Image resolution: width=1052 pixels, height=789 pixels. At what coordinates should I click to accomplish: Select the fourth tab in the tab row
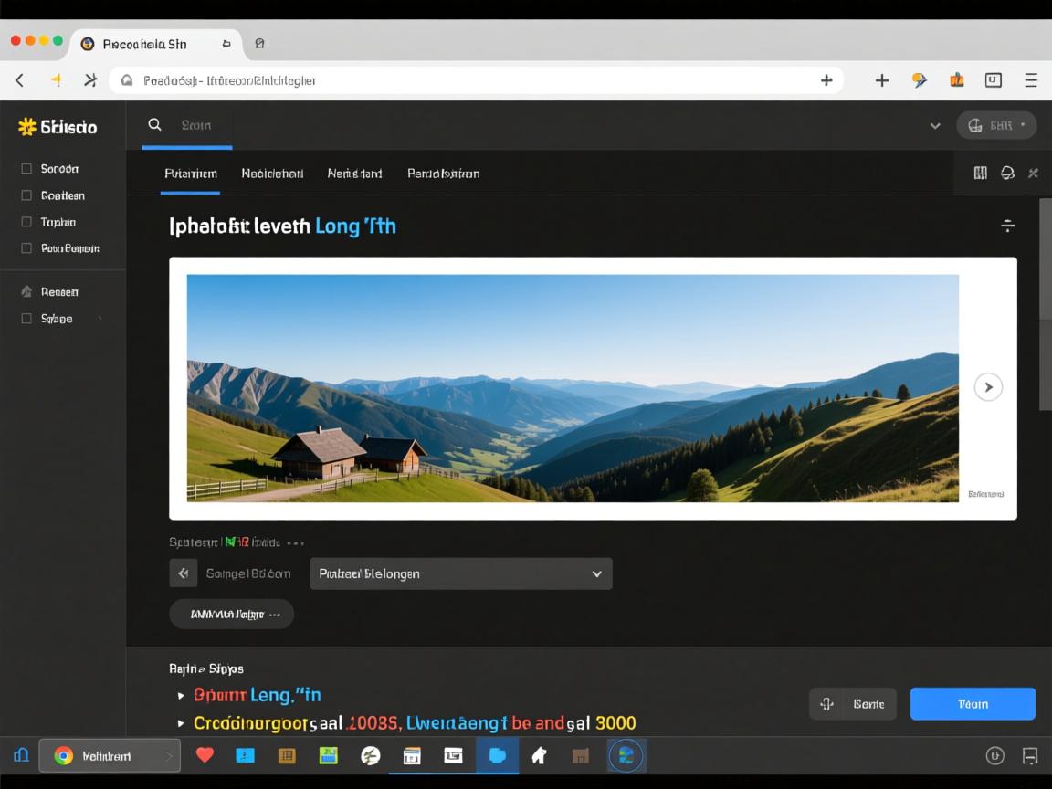443,174
